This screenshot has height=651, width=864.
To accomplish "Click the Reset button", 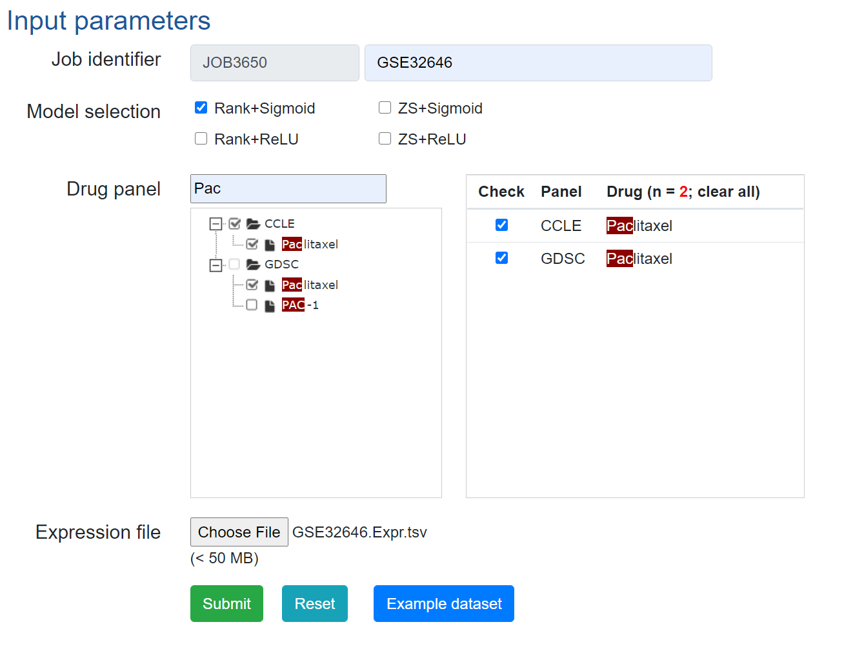I will pos(315,604).
